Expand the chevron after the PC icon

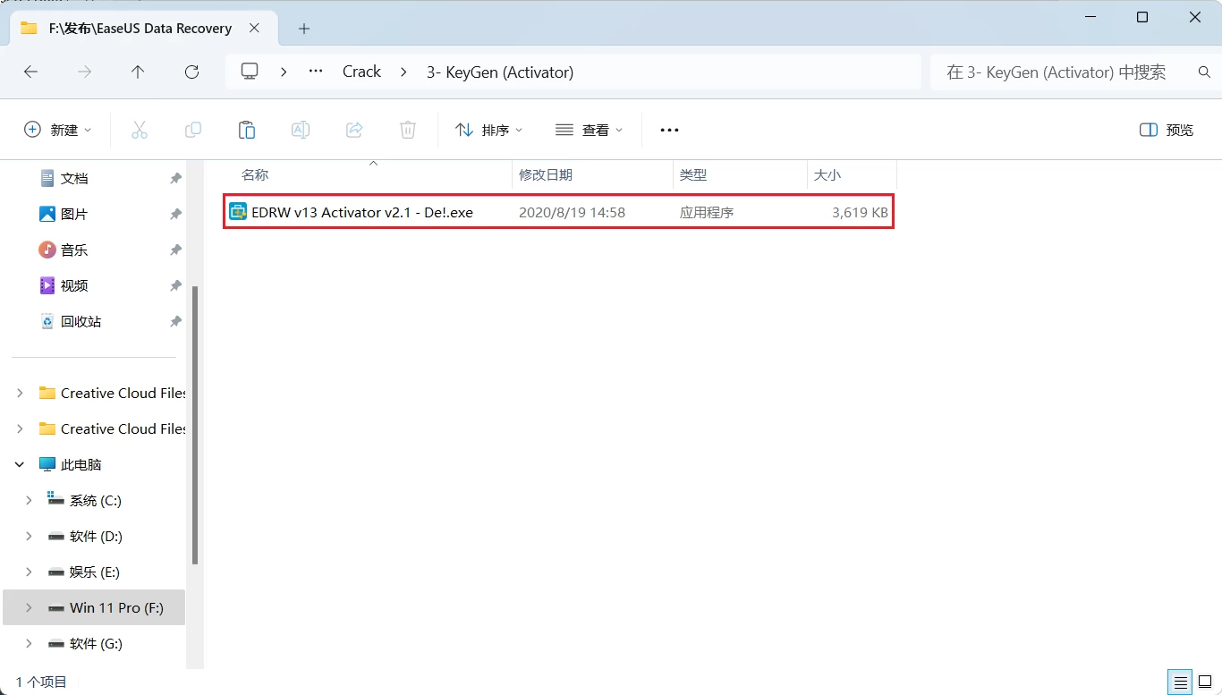pos(284,72)
